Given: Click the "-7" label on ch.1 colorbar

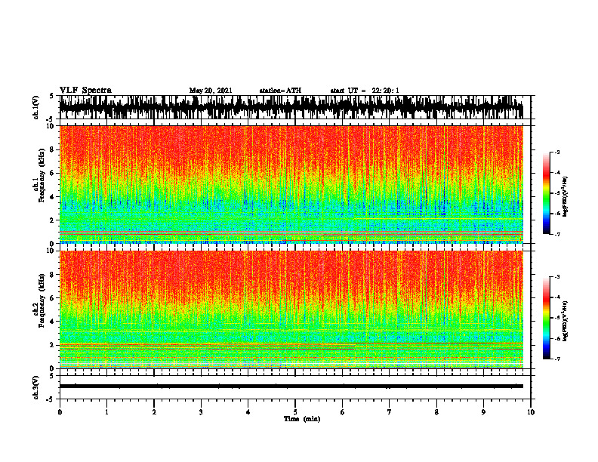Looking at the screenshot, I should point(557,234).
